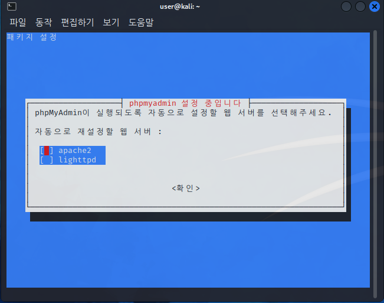The height and width of the screenshot is (303, 384).
Task: Open the 편집하기 menu
Action: tap(77, 22)
